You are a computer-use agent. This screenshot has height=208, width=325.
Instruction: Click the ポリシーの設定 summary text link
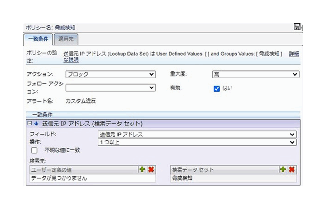click(172, 54)
